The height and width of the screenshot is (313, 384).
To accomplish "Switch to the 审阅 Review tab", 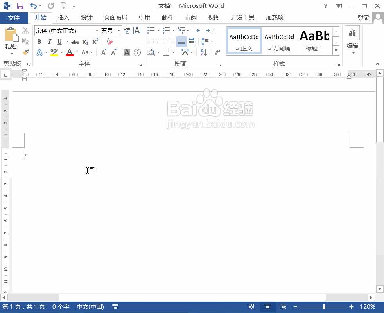I will coord(191,18).
